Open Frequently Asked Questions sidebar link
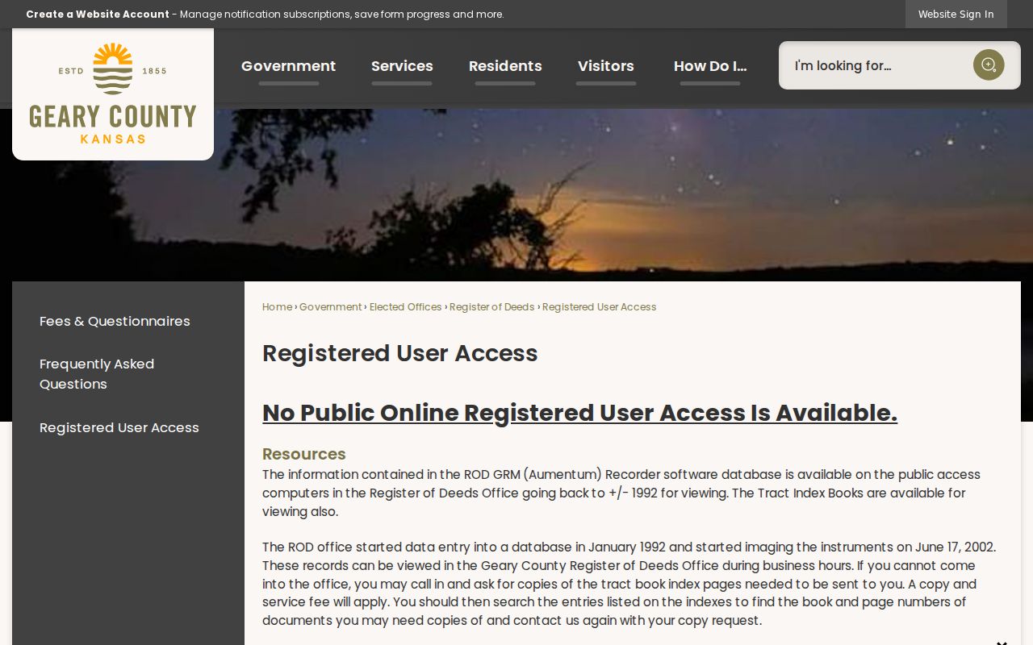Image resolution: width=1033 pixels, height=645 pixels. [x=97, y=374]
